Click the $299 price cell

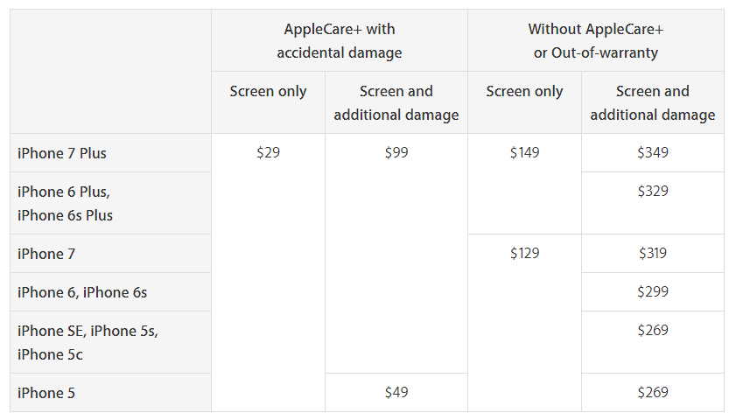[x=653, y=292]
